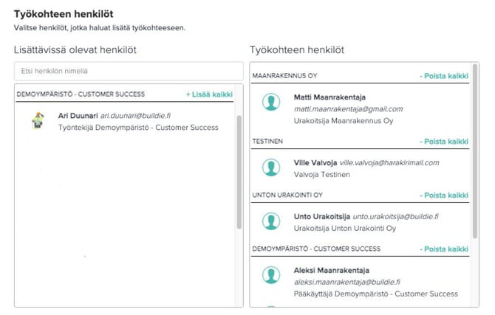Click 'Poista kaikki' in right Demoympäristö group
The height and width of the screenshot is (315, 495).
[x=444, y=249]
